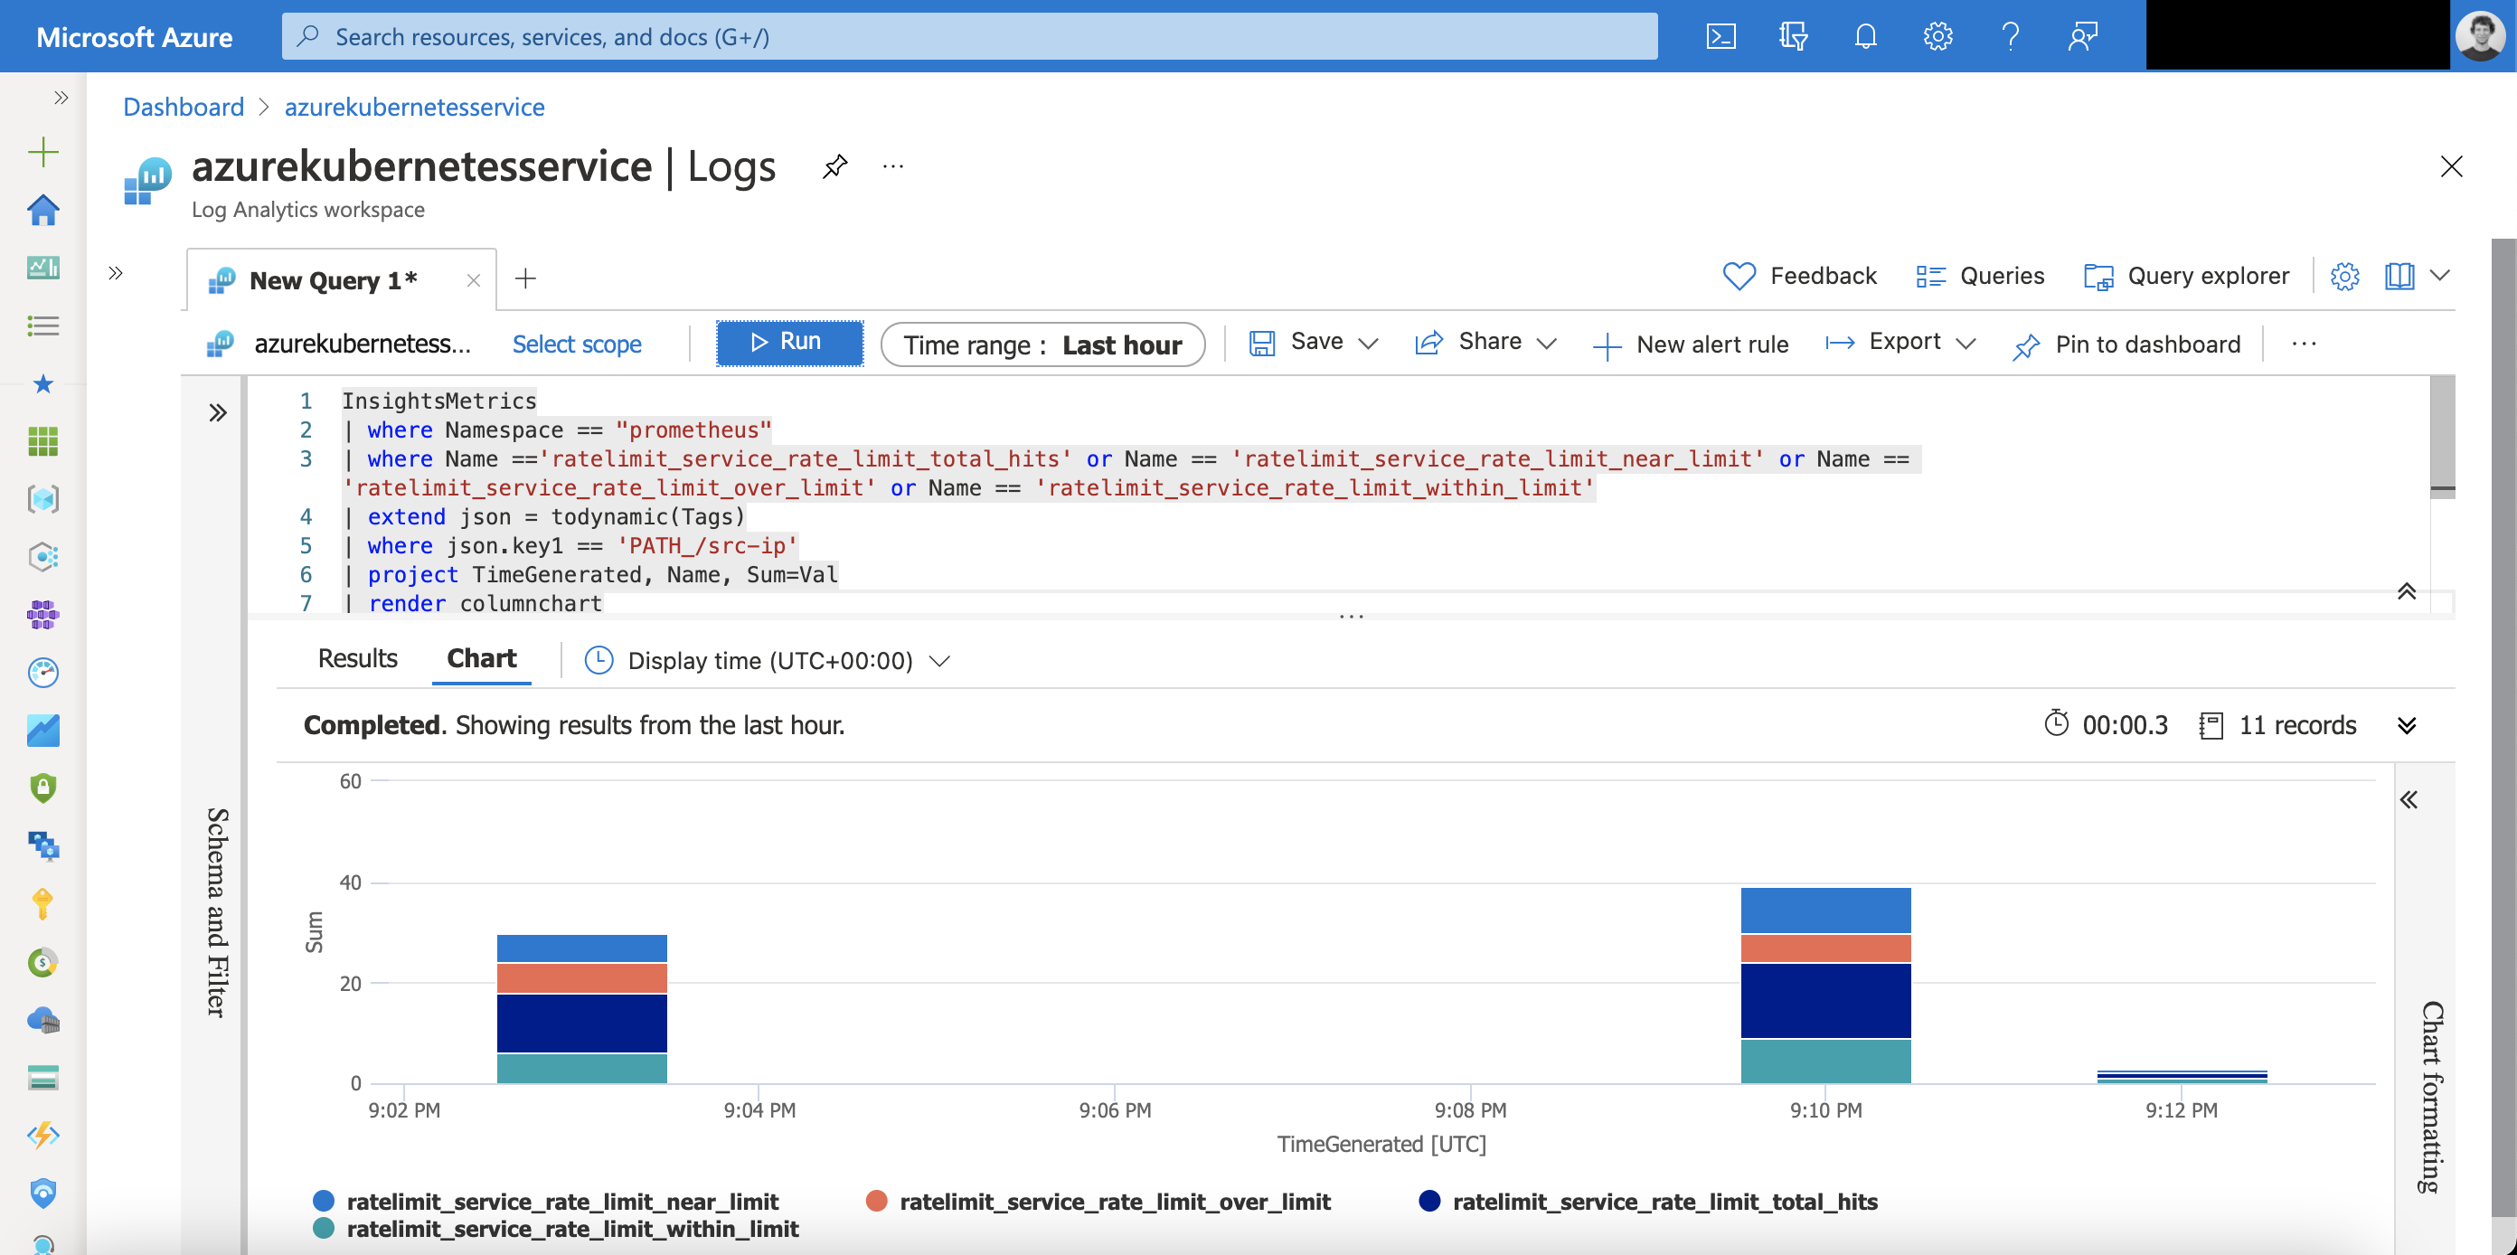Select the New Query 1 tab
Screen dimensions: 2517x1255
coord(332,280)
